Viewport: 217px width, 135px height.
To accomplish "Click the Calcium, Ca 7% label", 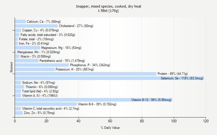I will tap(44, 22).
